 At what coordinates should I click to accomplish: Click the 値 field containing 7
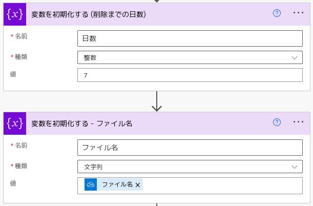[x=190, y=75]
